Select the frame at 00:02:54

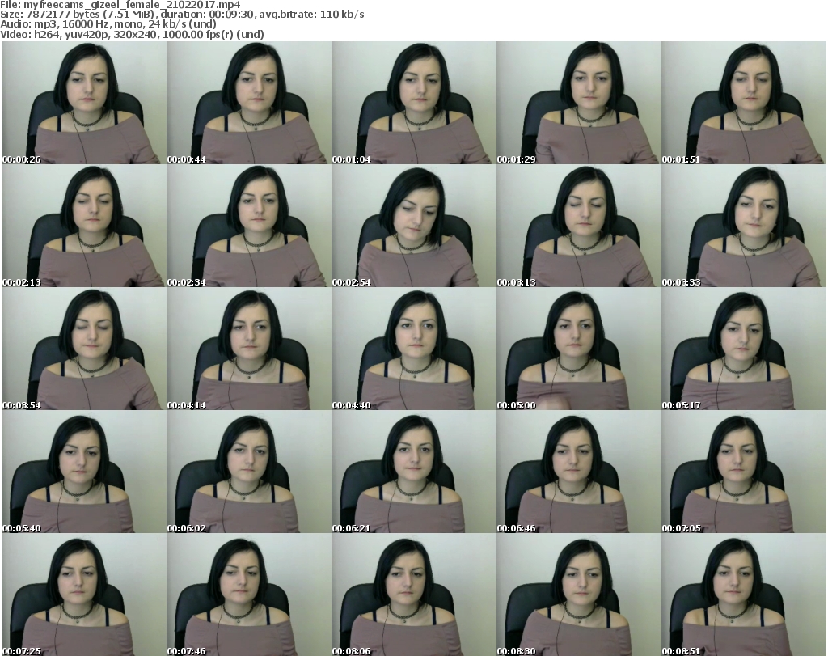click(x=413, y=226)
